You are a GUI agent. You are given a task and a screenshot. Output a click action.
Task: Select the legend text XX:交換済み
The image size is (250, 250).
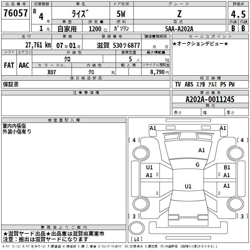(134, 247)
